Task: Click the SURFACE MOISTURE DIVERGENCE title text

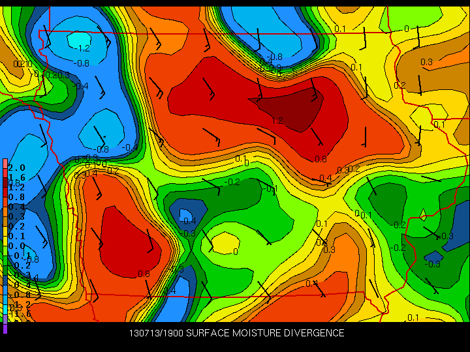Action: pos(265,333)
